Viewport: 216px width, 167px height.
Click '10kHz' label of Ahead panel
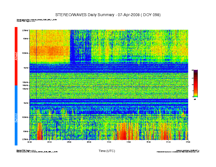pyautogui.click(x=26, y=38)
